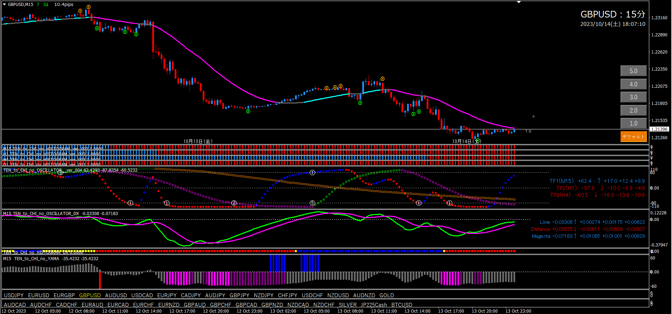Switch chart to AUDNZD symbol
The height and width of the screenshot is (314, 672).
pyautogui.click(x=364, y=295)
